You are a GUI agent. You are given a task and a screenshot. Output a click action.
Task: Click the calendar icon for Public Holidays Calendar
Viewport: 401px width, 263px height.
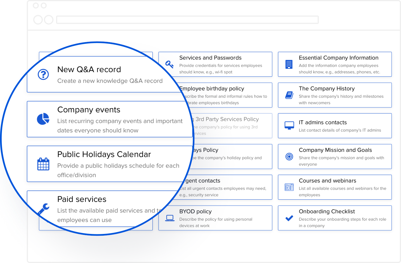click(43, 164)
